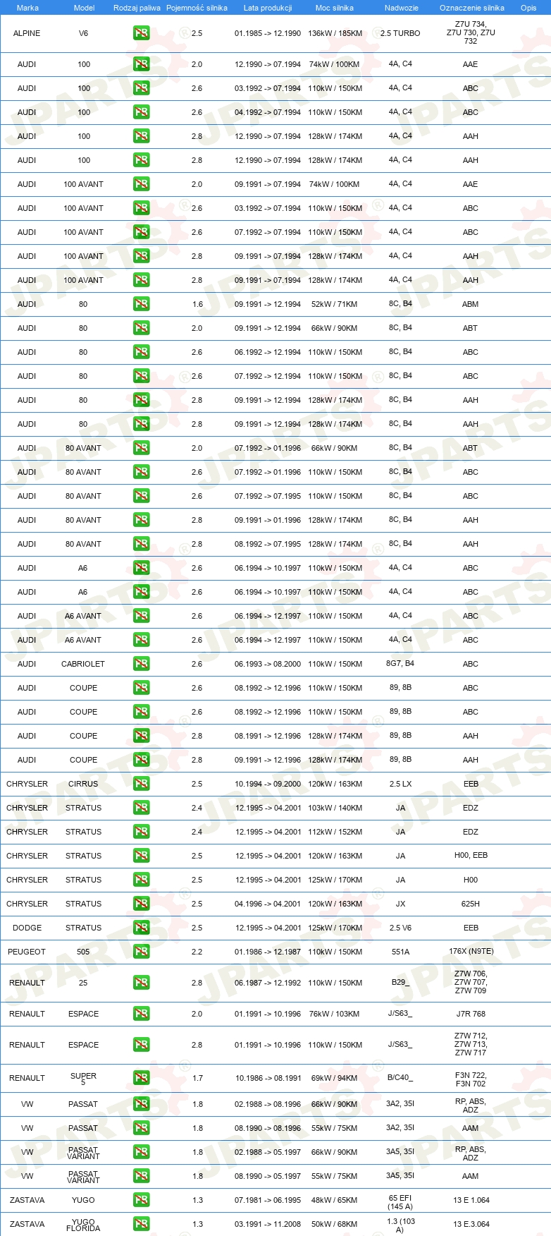Click the petrol fuel icon for ALPINE V6
The image size is (551, 1236).
pos(142,33)
